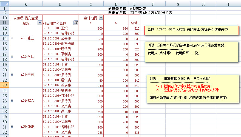Select the row 1 header
Screen dimensions: 241x137
pyautogui.click(x=4, y=8)
